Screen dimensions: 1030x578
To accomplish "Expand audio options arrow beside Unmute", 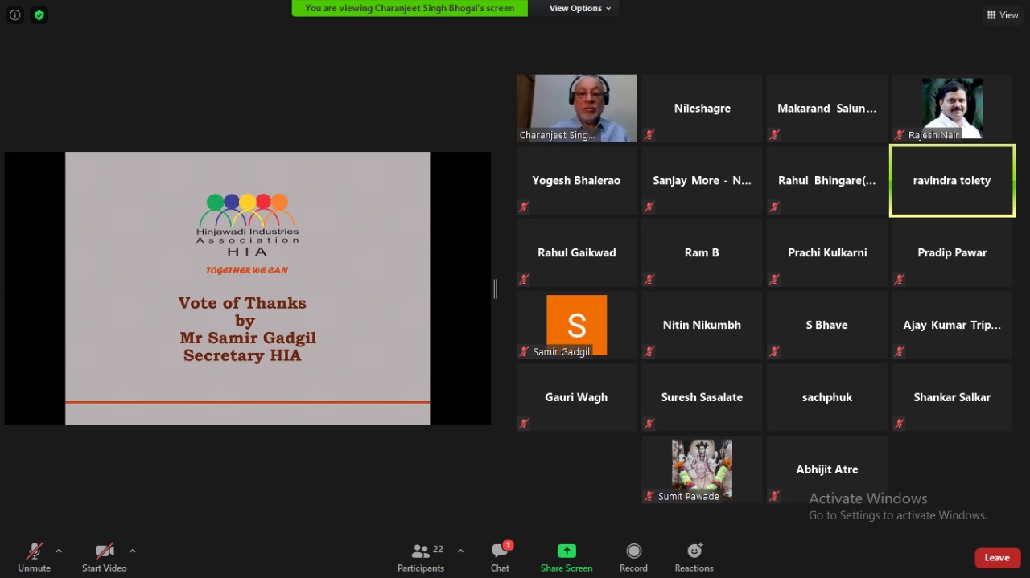I will tap(59, 551).
